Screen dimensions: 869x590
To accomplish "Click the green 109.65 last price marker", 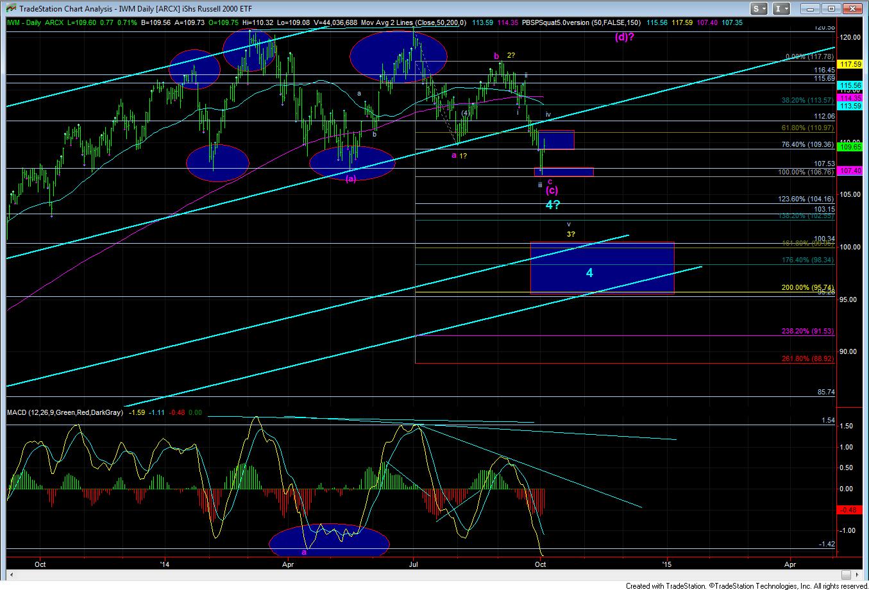I will (x=848, y=147).
